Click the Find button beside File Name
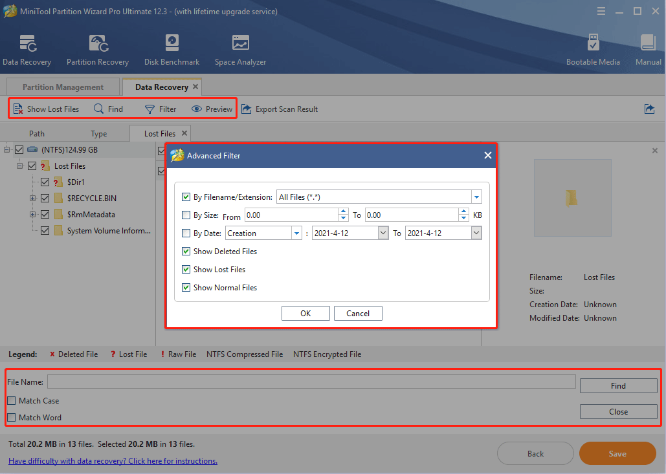 click(x=619, y=386)
